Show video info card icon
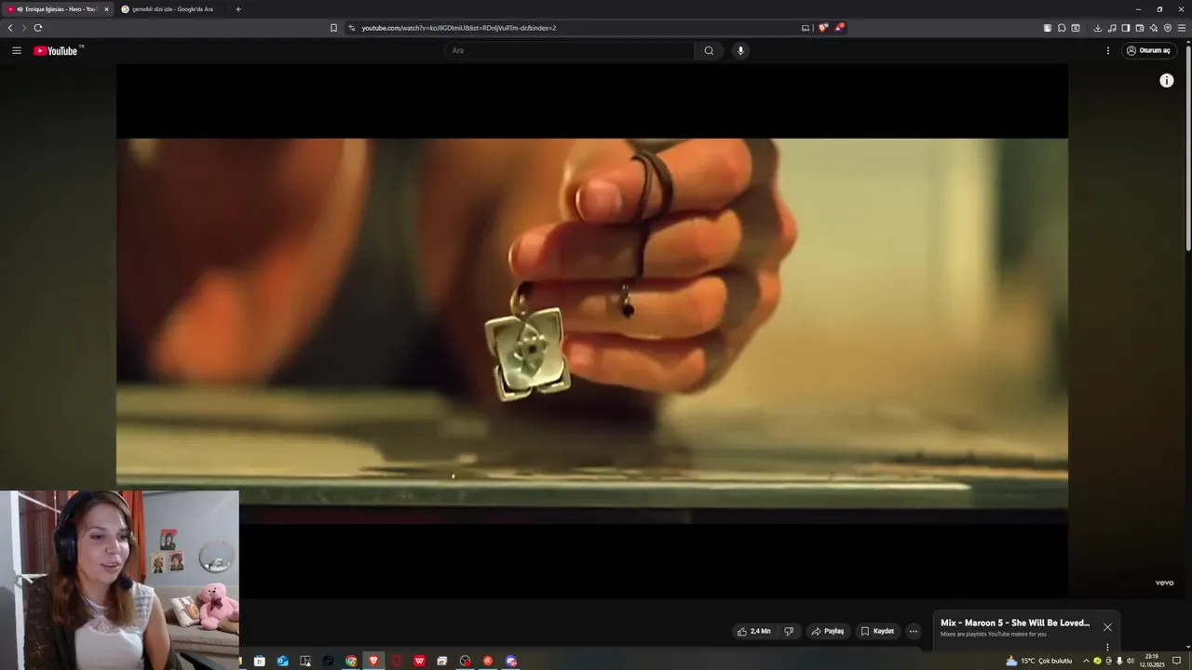This screenshot has width=1192, height=670. pos(1166,81)
